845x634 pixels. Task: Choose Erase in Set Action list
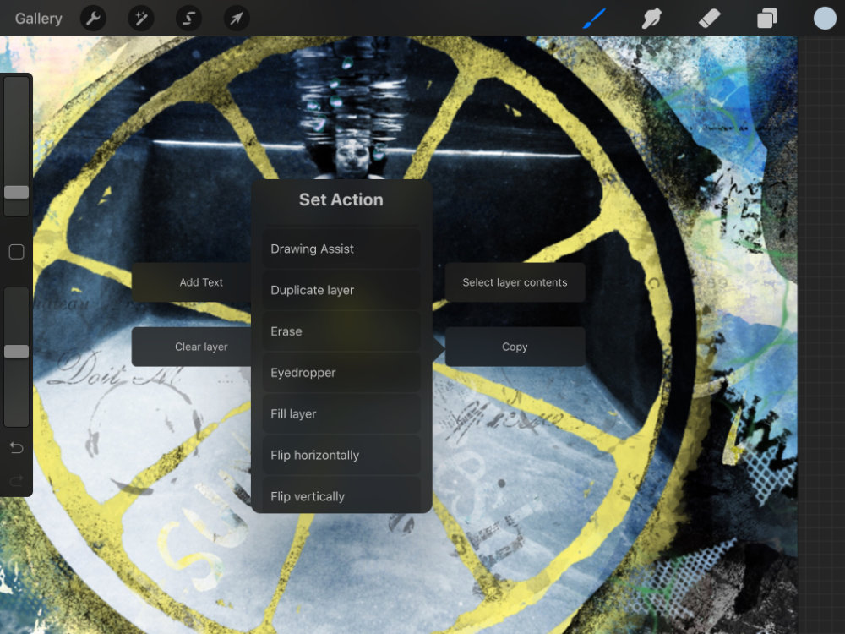(341, 331)
